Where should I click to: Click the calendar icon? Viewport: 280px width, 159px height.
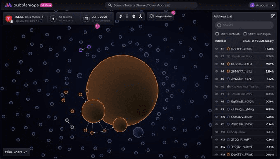coord(86,19)
